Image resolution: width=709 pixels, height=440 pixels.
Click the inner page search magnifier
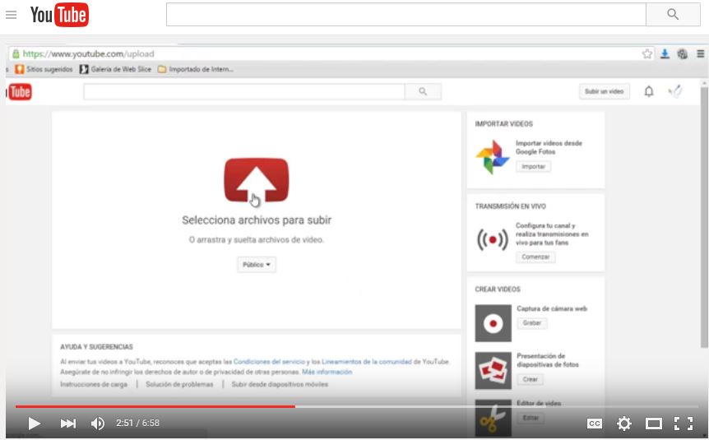tap(423, 91)
